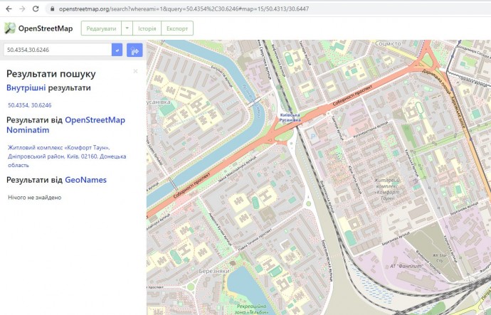The image size is (491, 315).
Task: Click the coordinates search input field
Action: [57, 50]
